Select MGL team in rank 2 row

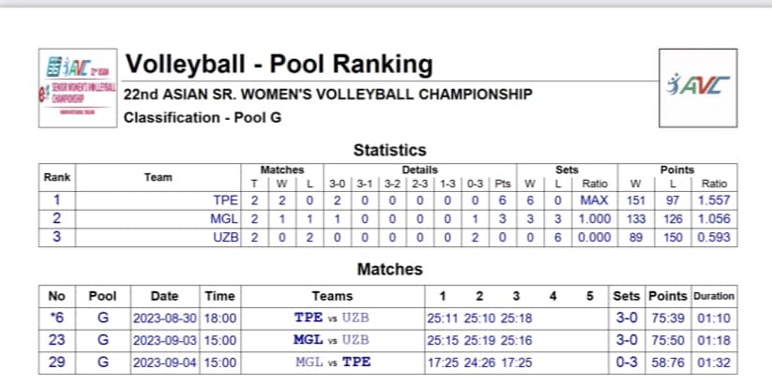(224, 219)
